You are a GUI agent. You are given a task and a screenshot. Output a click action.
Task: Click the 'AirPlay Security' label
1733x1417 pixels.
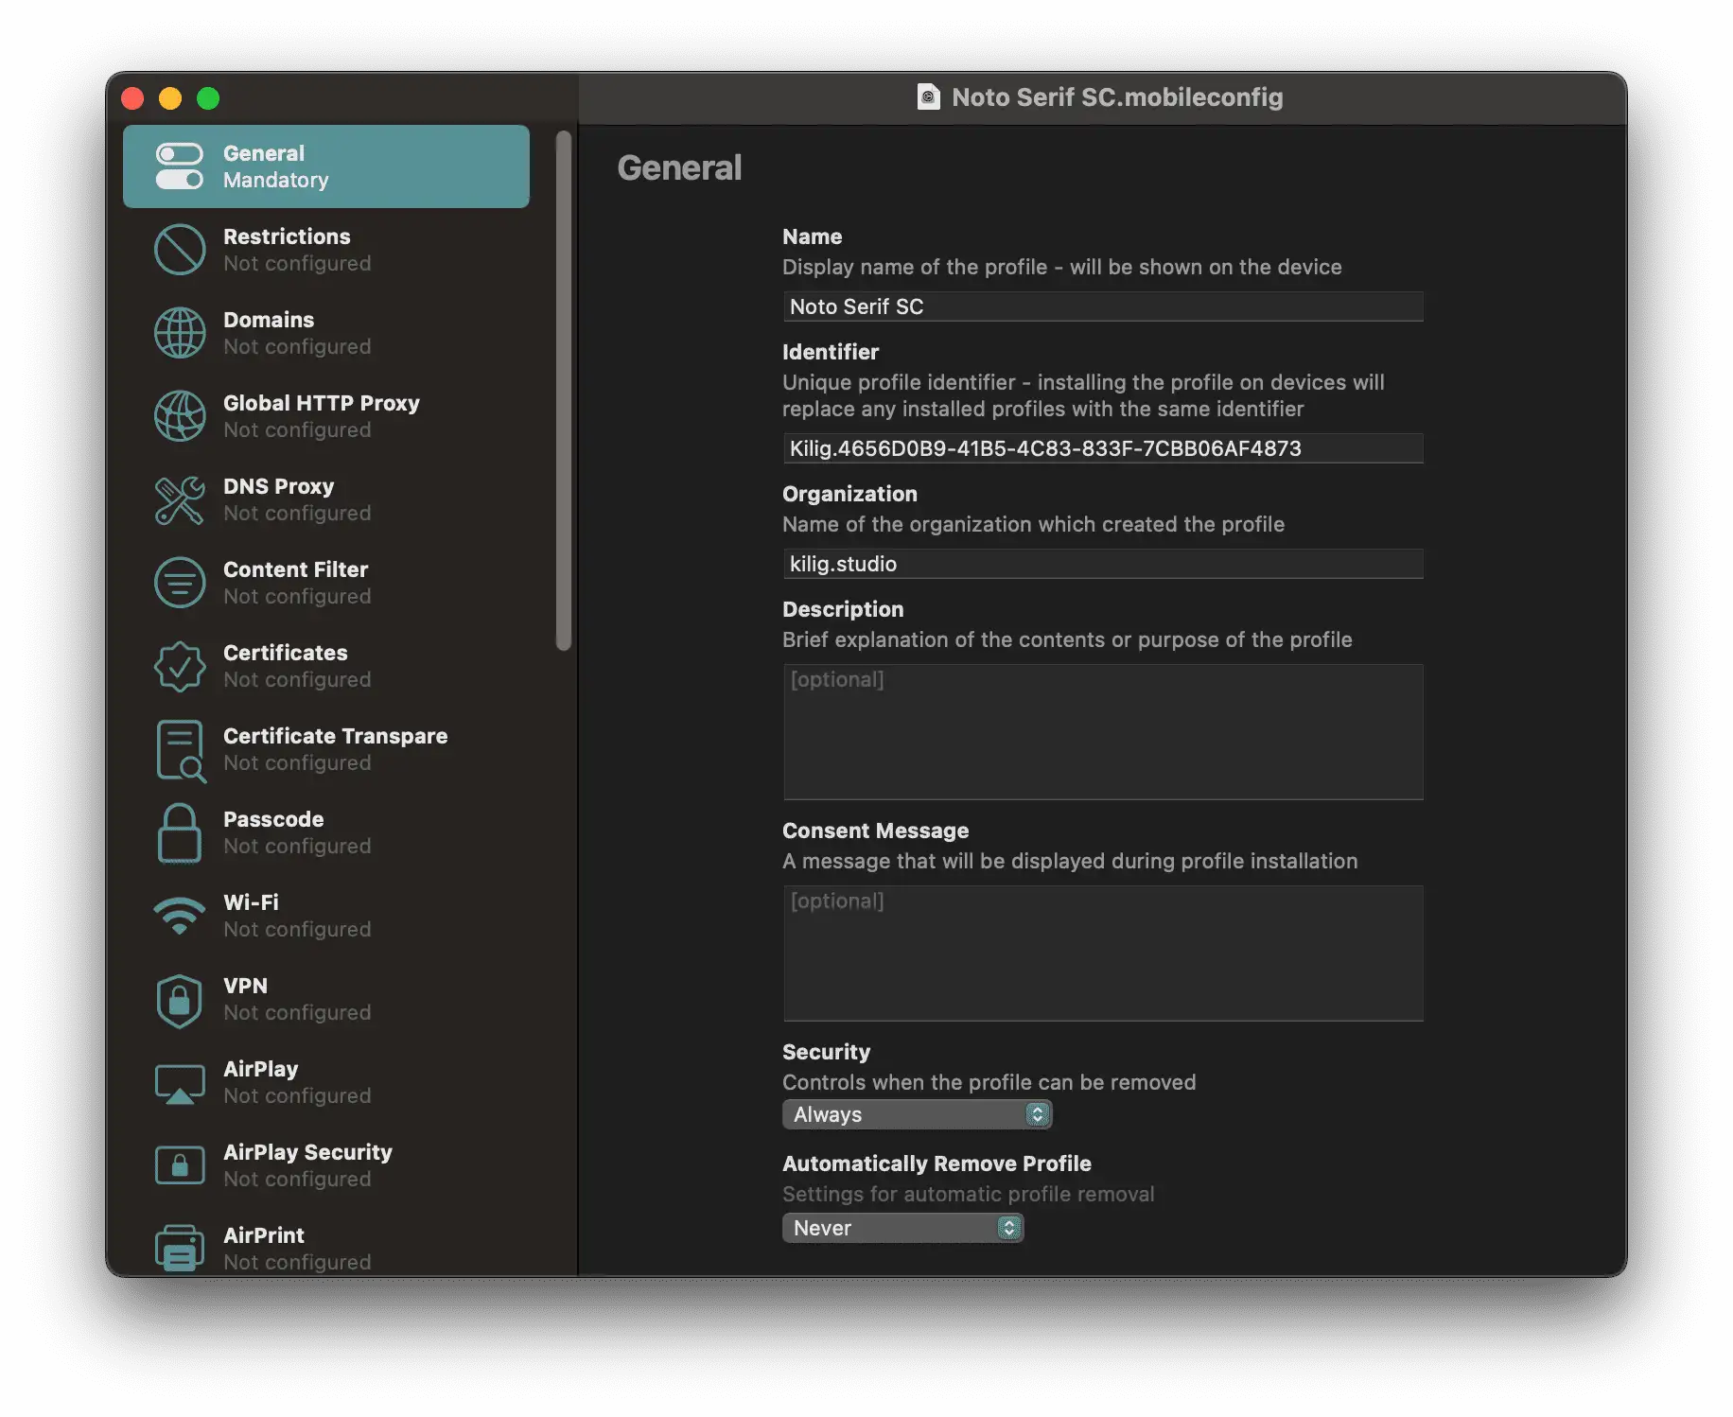pyautogui.click(x=307, y=1152)
